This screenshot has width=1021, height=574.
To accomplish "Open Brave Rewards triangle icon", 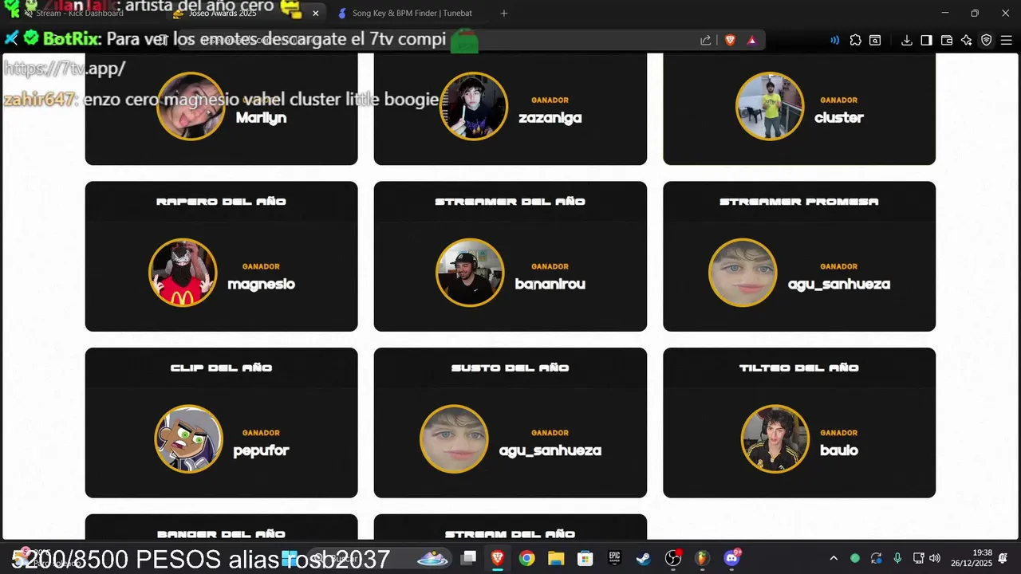I will (751, 40).
